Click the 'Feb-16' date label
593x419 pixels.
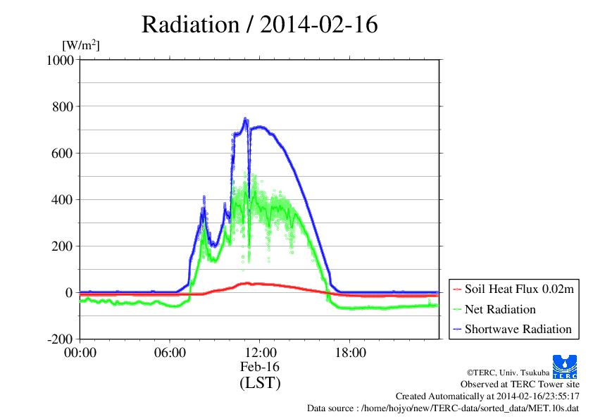click(260, 367)
